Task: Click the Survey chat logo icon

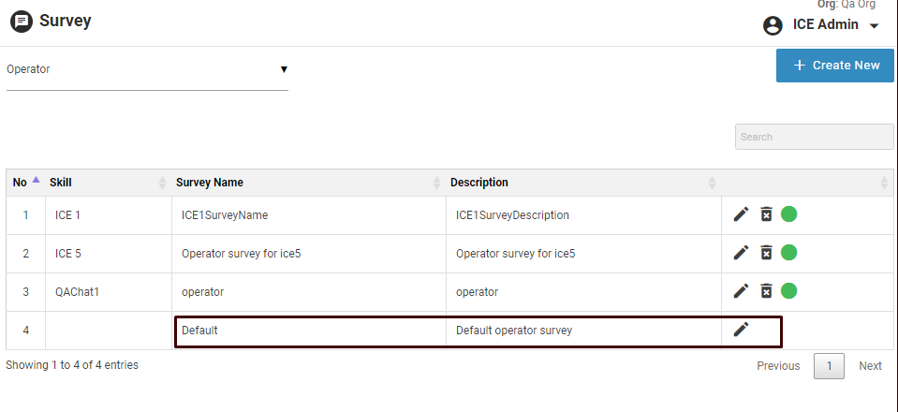Action: click(21, 21)
